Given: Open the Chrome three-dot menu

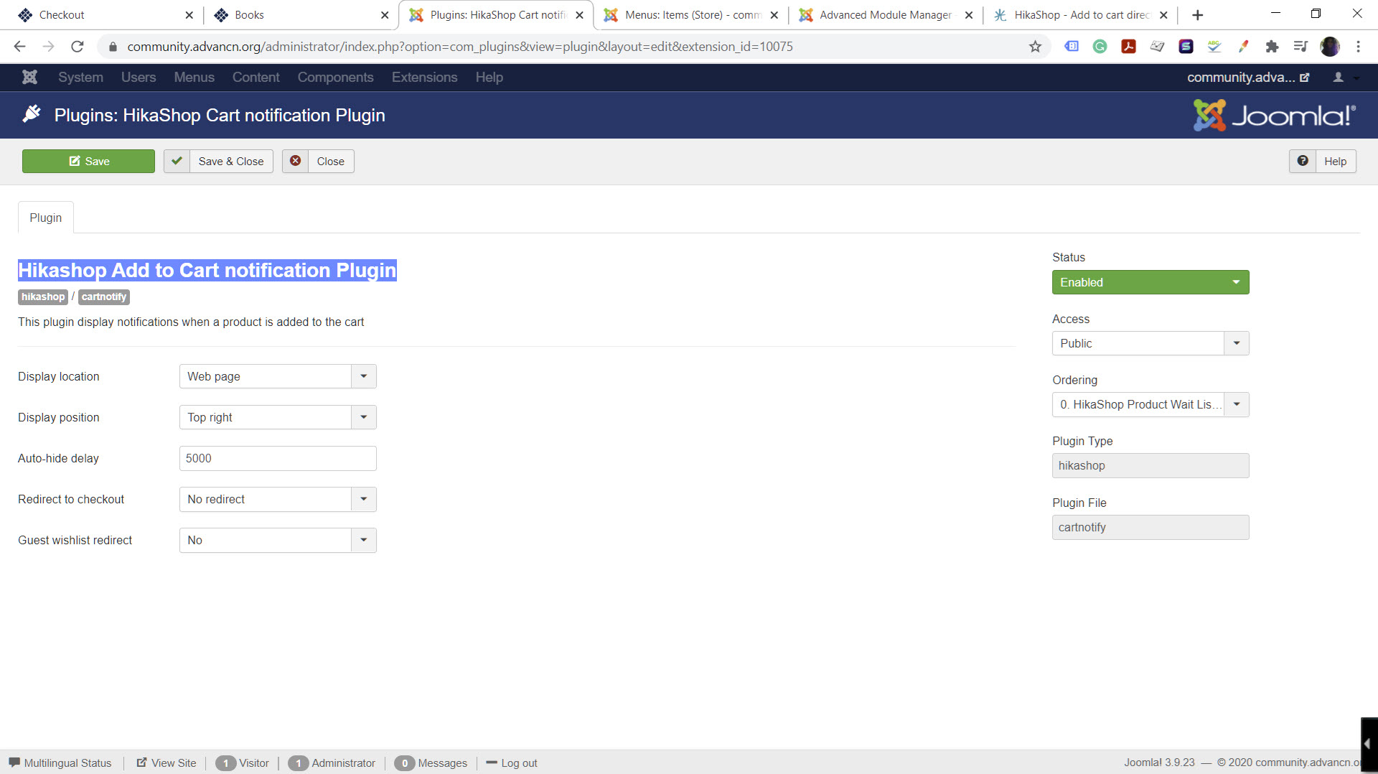Looking at the screenshot, I should point(1358,47).
